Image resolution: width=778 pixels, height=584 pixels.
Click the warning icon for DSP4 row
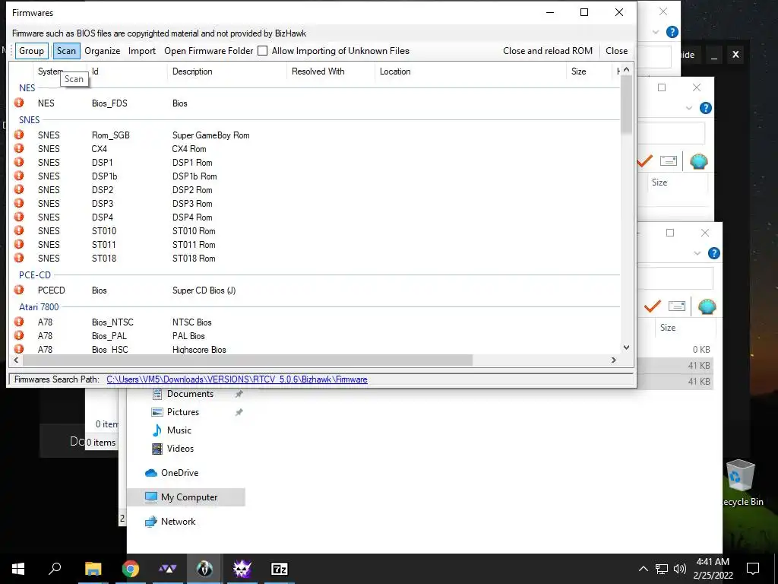click(19, 217)
